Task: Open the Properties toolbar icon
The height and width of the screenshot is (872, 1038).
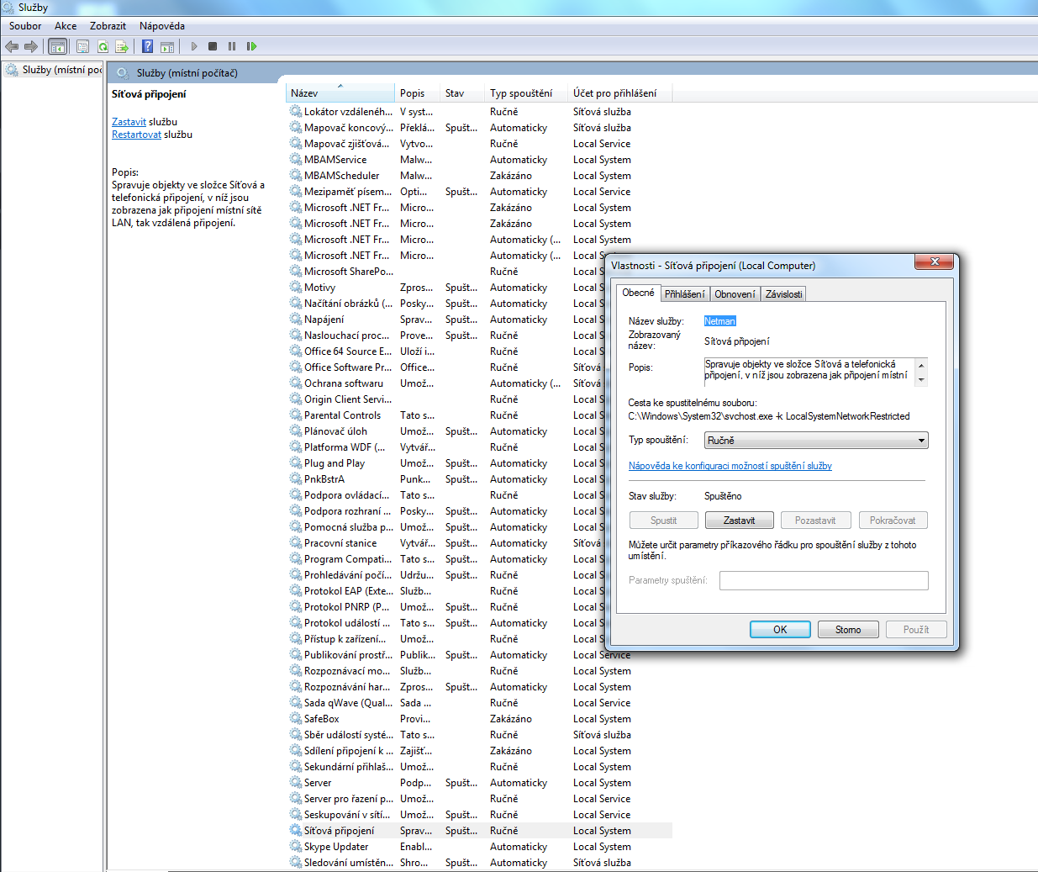Action: [x=82, y=46]
